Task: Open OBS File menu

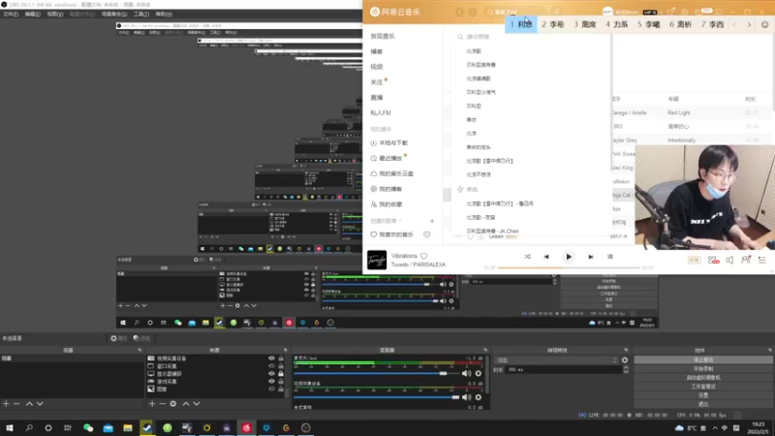Action: [x=11, y=14]
